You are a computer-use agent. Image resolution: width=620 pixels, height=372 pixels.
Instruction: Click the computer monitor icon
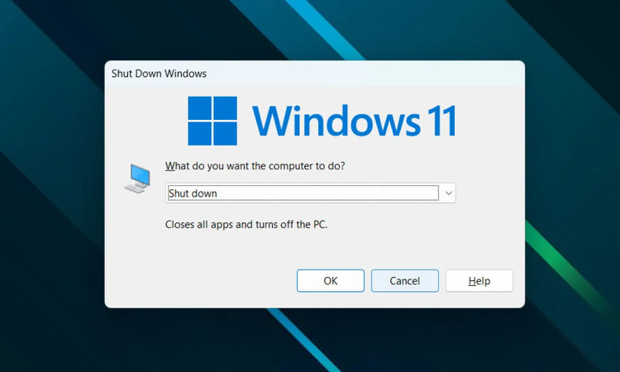coord(137,178)
